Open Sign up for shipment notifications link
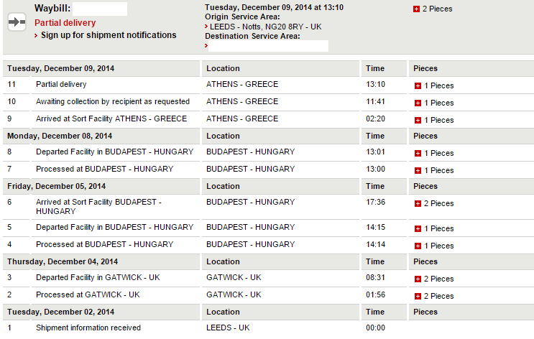This screenshot has height=339, width=534. point(109,35)
